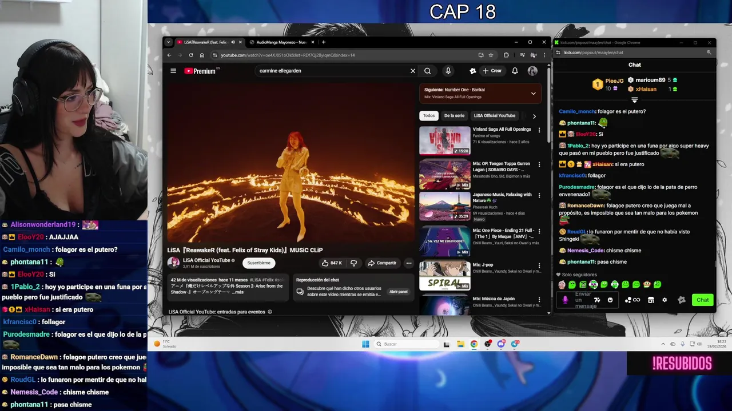Open the YouTube hamburger guide menu
732x411 pixels.
click(x=173, y=71)
